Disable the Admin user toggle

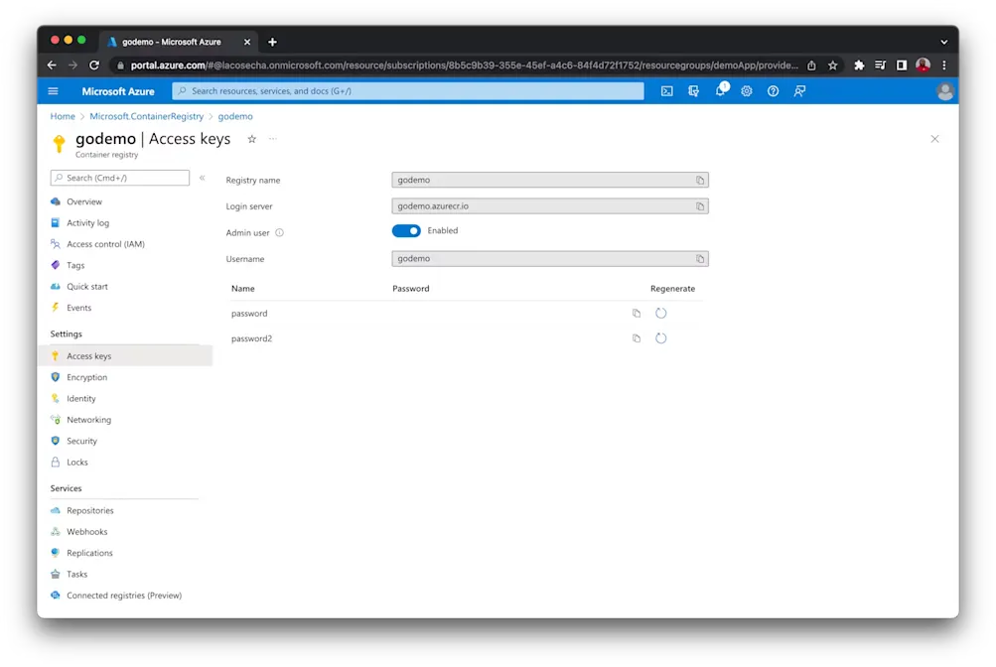(406, 229)
